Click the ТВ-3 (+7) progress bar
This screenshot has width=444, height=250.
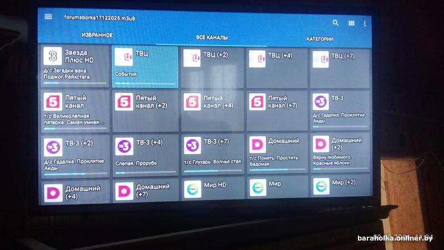pyautogui.click(x=213, y=171)
